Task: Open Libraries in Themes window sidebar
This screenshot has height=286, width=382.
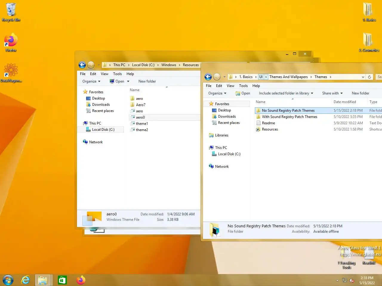Action: point(221,135)
